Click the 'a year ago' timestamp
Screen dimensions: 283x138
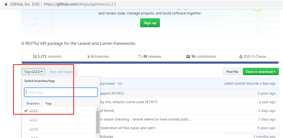[267, 102]
